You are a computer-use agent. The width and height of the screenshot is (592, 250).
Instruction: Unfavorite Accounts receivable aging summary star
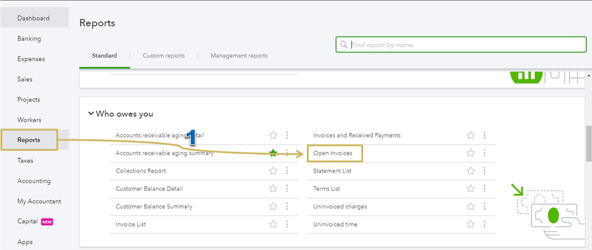tap(273, 153)
